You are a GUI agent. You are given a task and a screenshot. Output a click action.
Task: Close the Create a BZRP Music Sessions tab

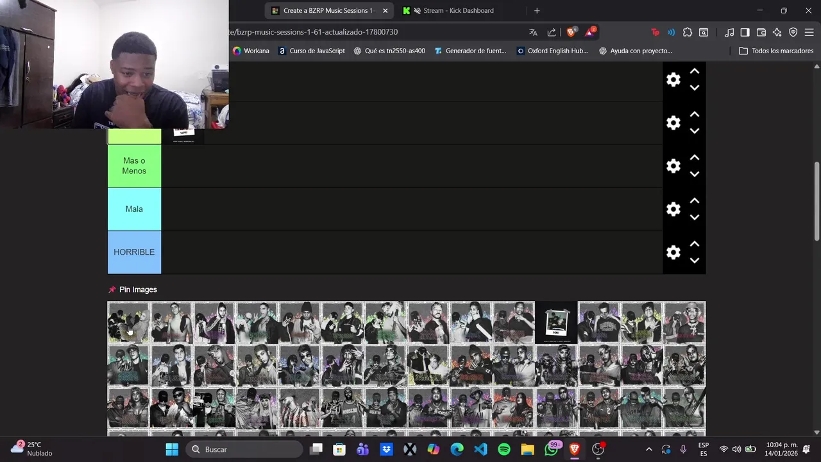(385, 10)
